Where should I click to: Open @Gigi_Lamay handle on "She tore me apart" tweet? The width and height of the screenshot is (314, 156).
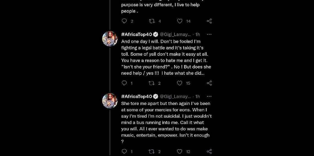pyautogui.click(x=175, y=97)
